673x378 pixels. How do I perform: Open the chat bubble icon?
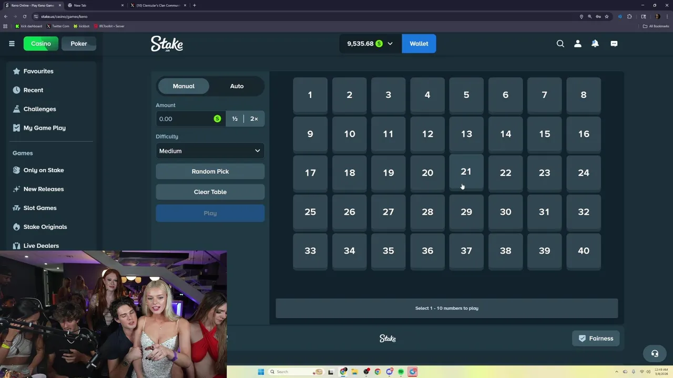click(x=614, y=44)
